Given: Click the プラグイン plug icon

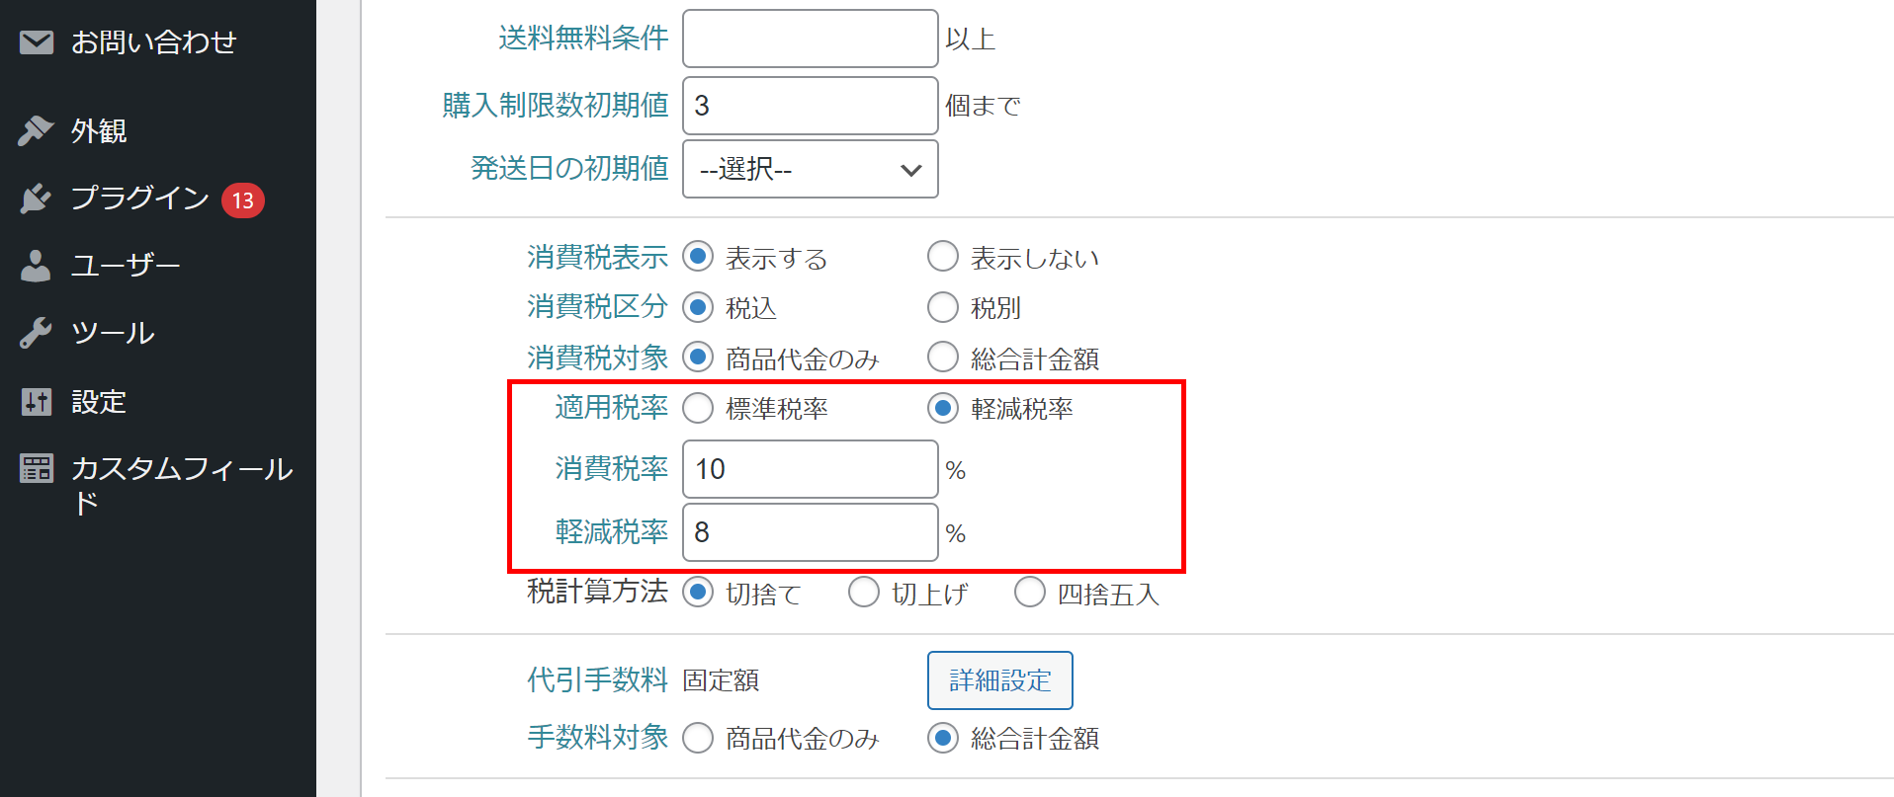Looking at the screenshot, I should click(36, 199).
